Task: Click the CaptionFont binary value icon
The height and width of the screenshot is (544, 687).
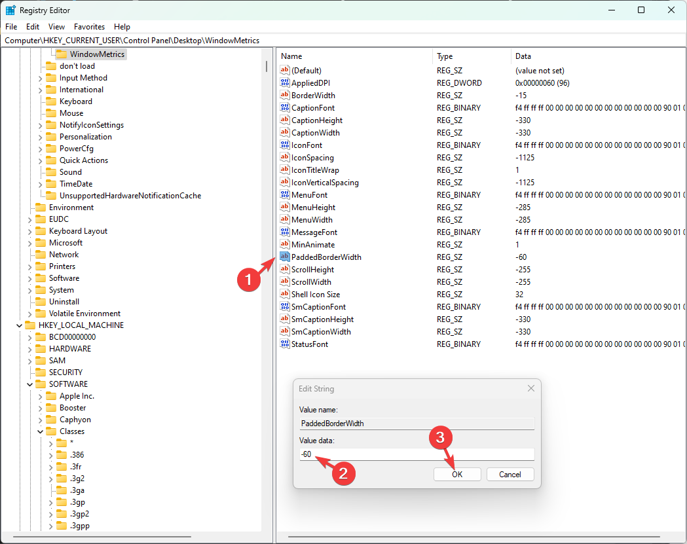Action: [284, 107]
